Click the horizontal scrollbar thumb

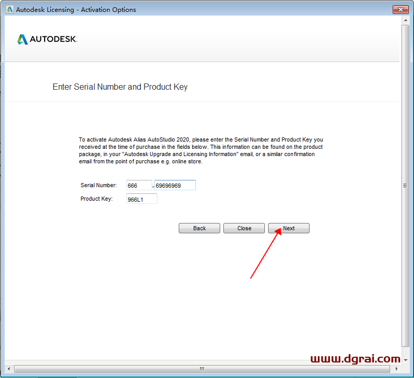click(x=202, y=369)
